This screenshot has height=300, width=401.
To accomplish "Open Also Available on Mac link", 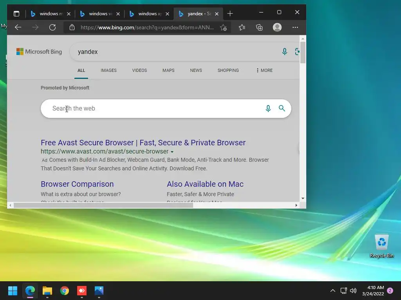I will (205, 184).
